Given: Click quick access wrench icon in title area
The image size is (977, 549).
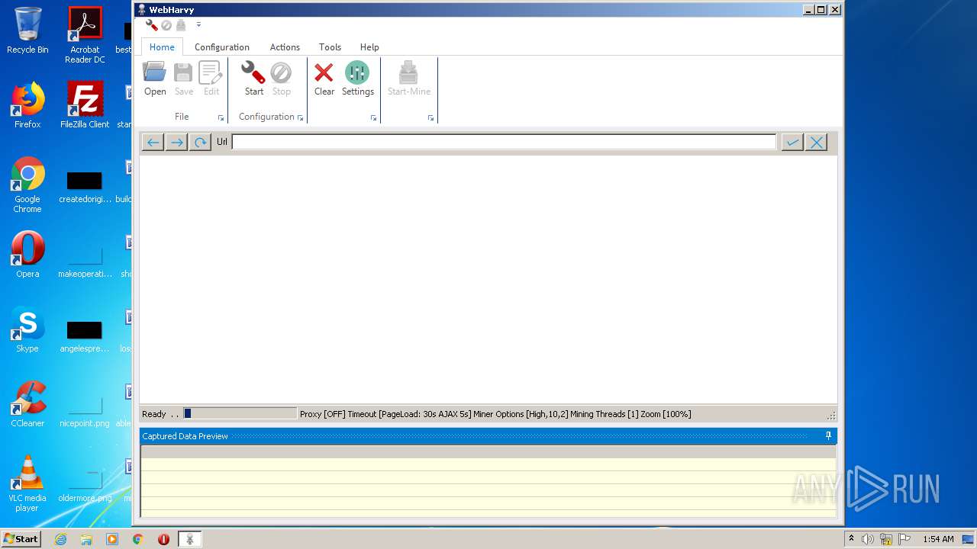Looking at the screenshot, I should point(152,25).
